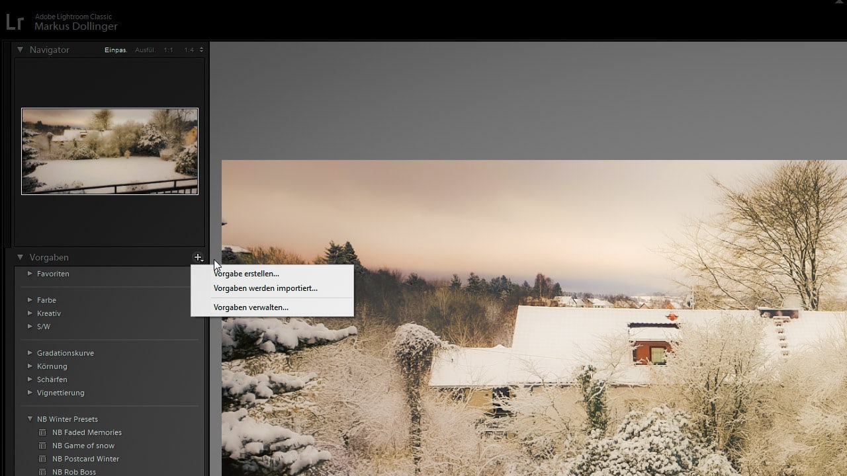Expand the Gradationskurve preset group
The image size is (847, 476).
click(30, 353)
